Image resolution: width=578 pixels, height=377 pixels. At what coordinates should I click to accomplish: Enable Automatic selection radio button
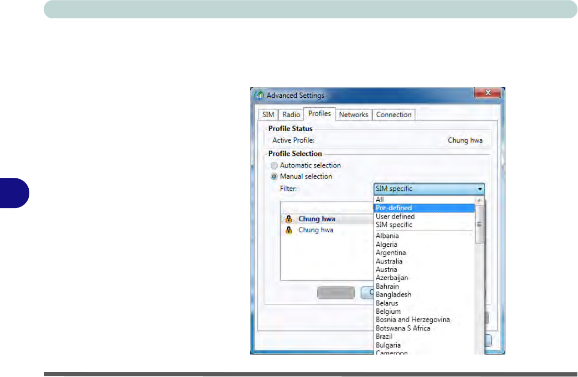click(274, 165)
